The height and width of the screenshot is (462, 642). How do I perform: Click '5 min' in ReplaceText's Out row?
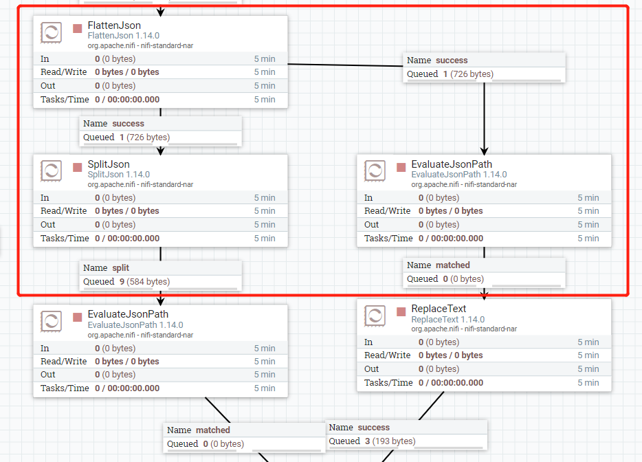pos(588,369)
